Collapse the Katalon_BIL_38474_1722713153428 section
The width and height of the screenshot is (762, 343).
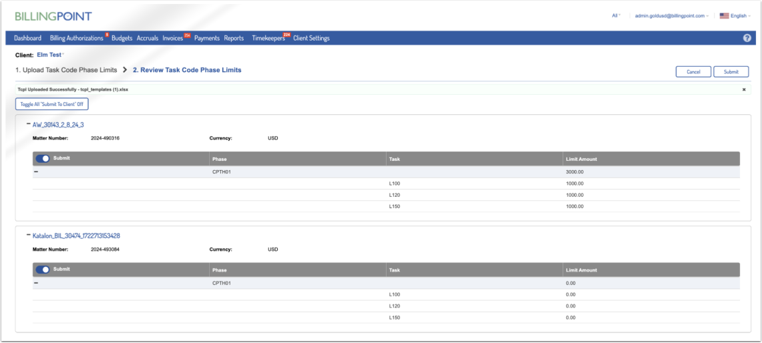29,235
